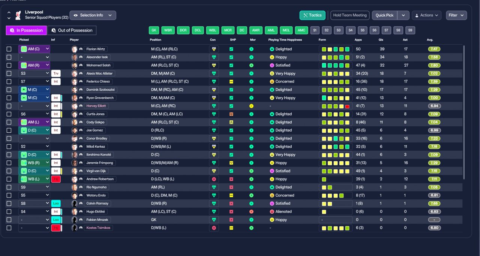Click Delighted face icon for Florian Wirtz
This screenshot has width=480, height=256.
click(272, 49)
